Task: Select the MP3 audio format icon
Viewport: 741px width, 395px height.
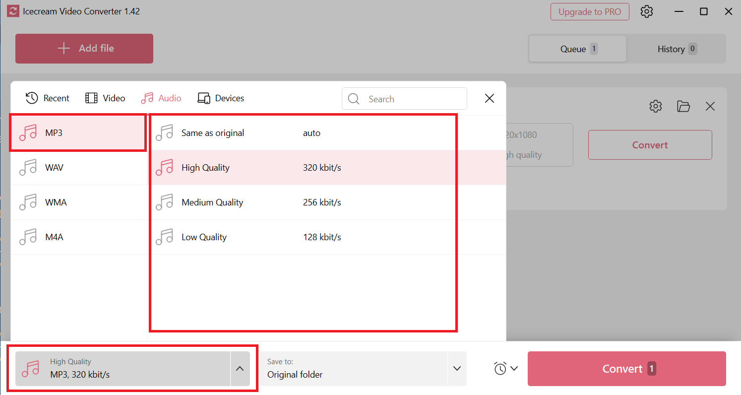Action: click(x=29, y=132)
